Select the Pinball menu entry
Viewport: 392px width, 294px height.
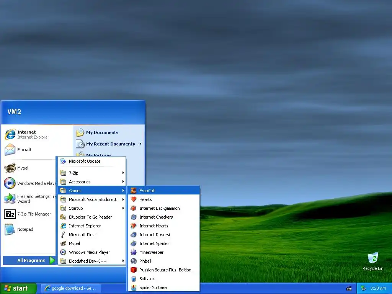tap(164, 261)
